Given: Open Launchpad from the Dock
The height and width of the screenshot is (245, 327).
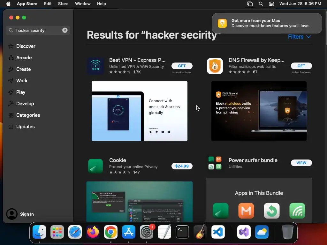Looking at the screenshot, I should pos(57,232).
